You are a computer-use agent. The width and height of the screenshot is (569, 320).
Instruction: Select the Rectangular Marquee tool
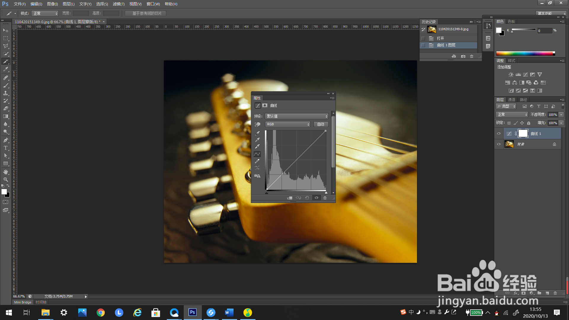click(x=6, y=38)
